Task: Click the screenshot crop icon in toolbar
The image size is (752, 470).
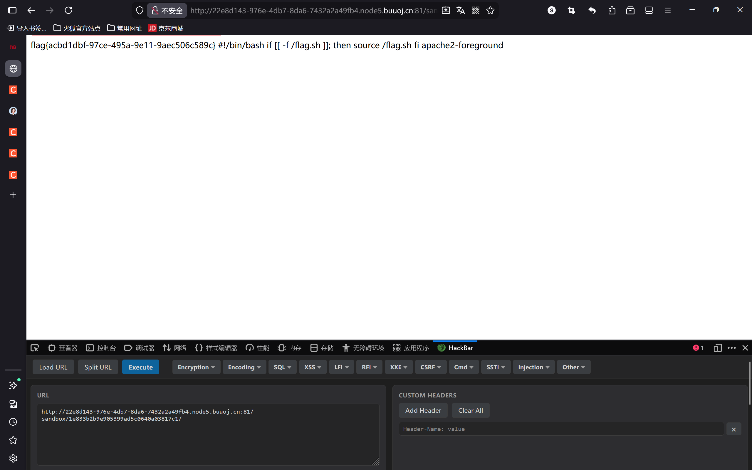Action: coord(571,10)
